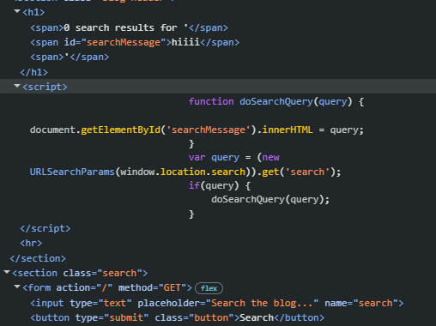Collapse the section class search node

7,272
